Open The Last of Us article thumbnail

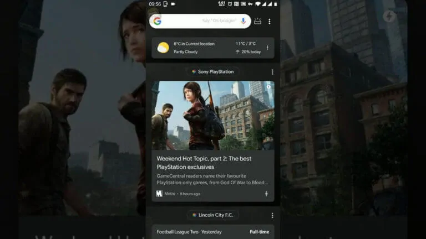click(213, 116)
